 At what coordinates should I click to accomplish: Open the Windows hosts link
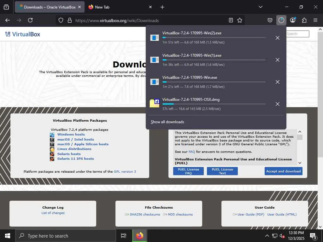(71, 134)
